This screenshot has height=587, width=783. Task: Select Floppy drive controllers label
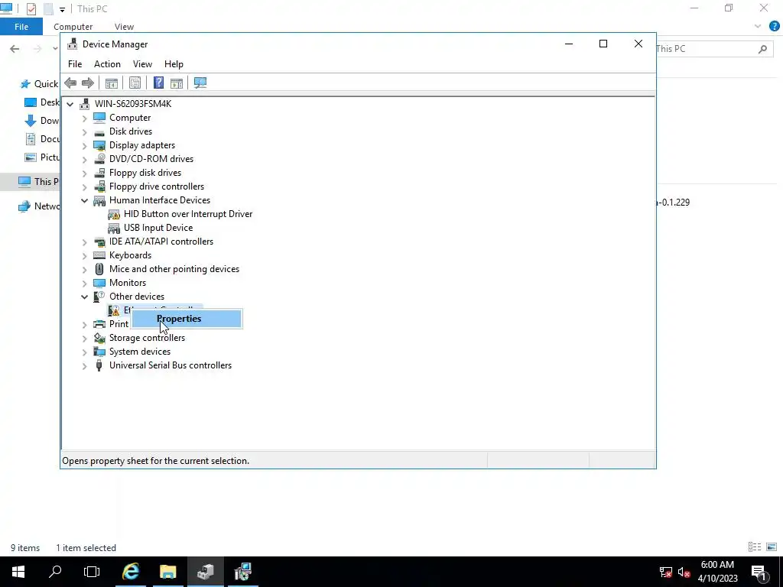156,186
